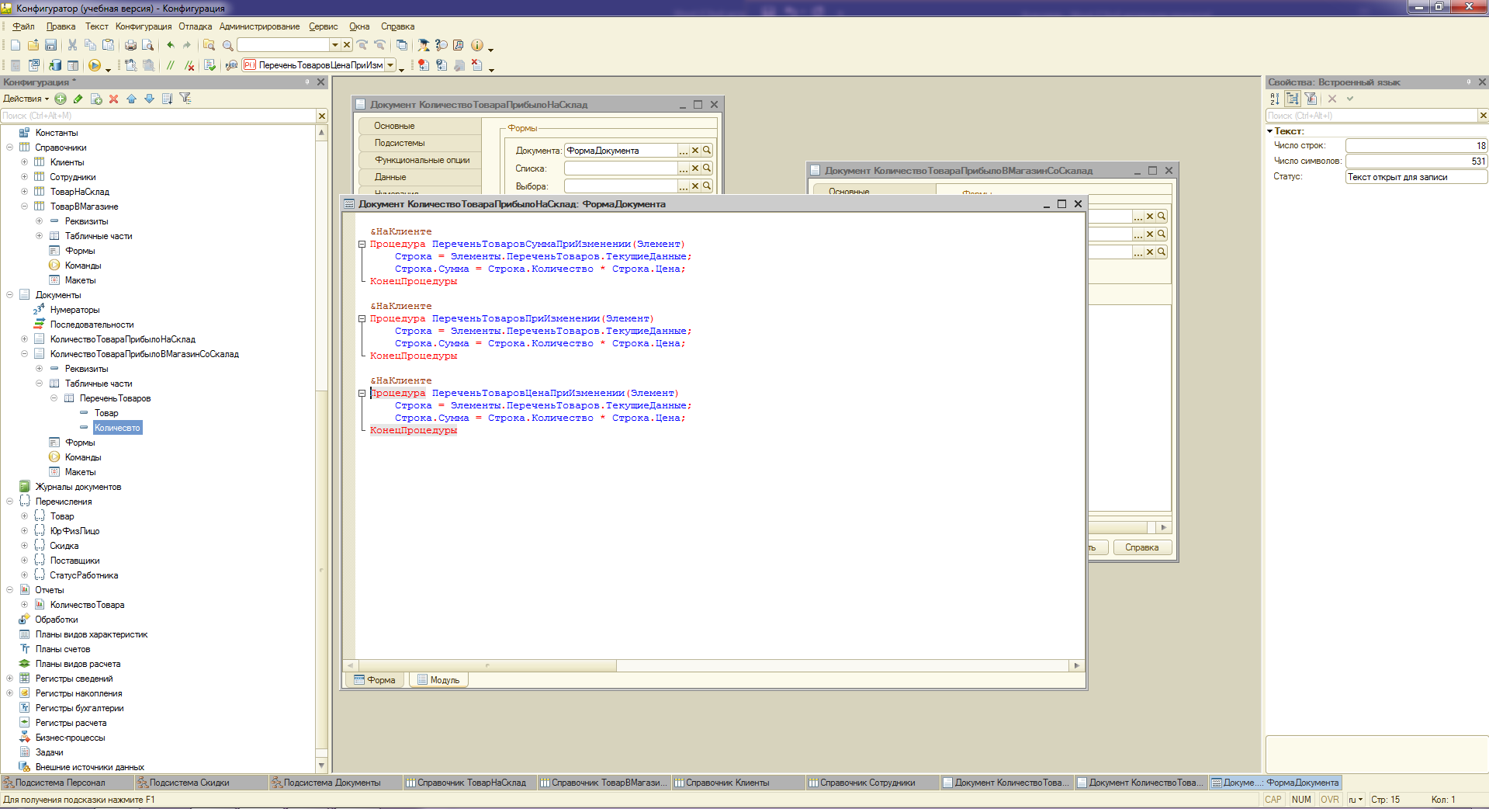
Task: Switch to the Форма tab
Action: [x=375, y=680]
